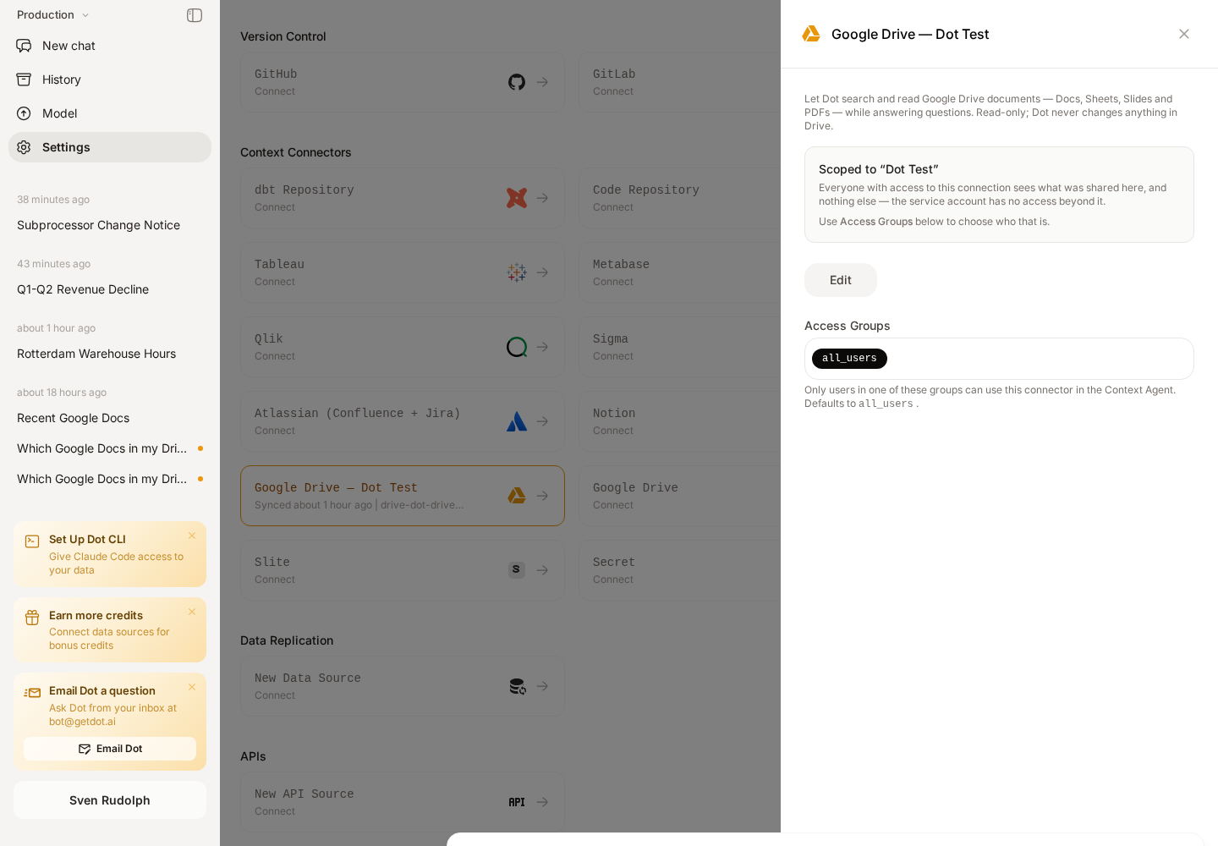Viewport: 1218px width, 846px height.
Task: Click the arrow on the Slite card
Action: pyautogui.click(x=543, y=570)
